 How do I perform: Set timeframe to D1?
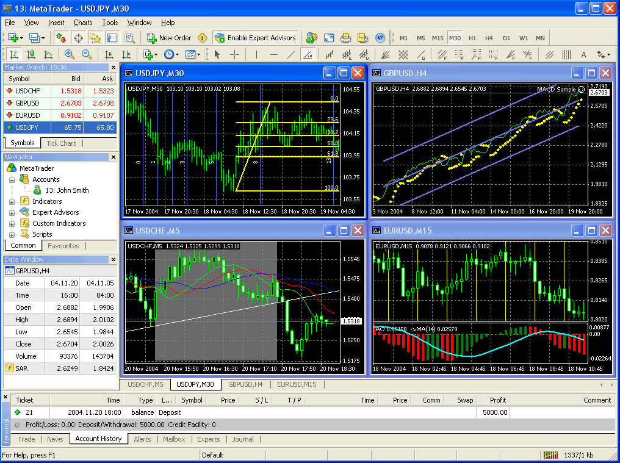click(x=506, y=38)
